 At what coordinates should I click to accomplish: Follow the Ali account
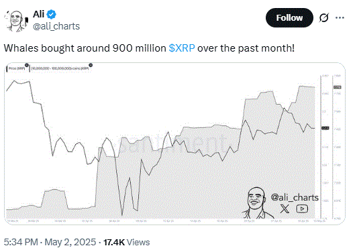point(289,17)
